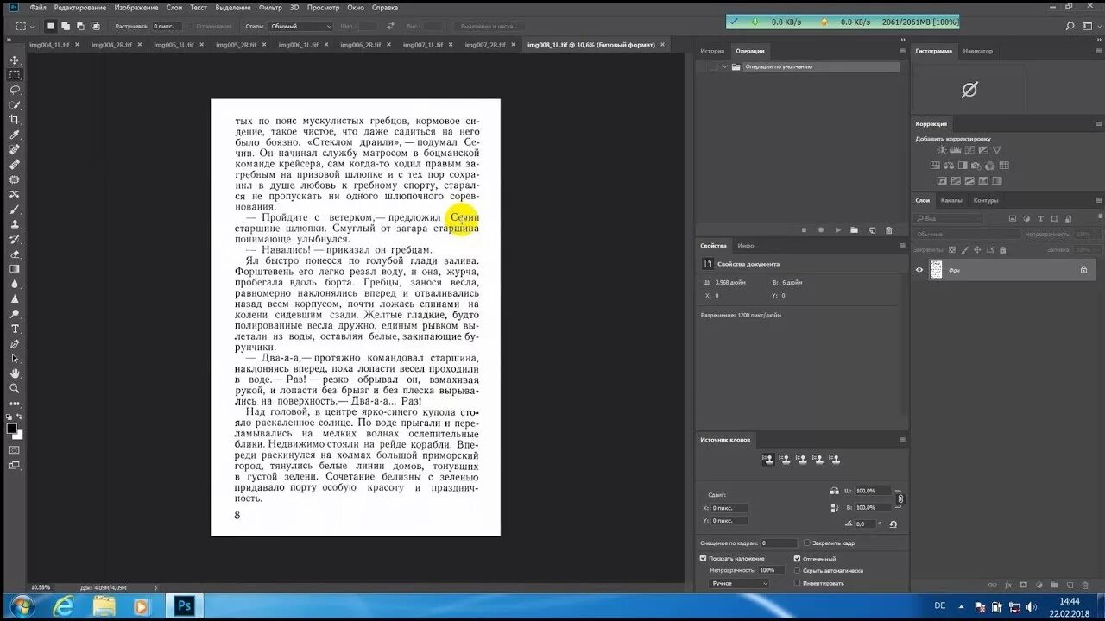
Task: Uncheck Отсеченный checkbox
Action: tap(798, 559)
